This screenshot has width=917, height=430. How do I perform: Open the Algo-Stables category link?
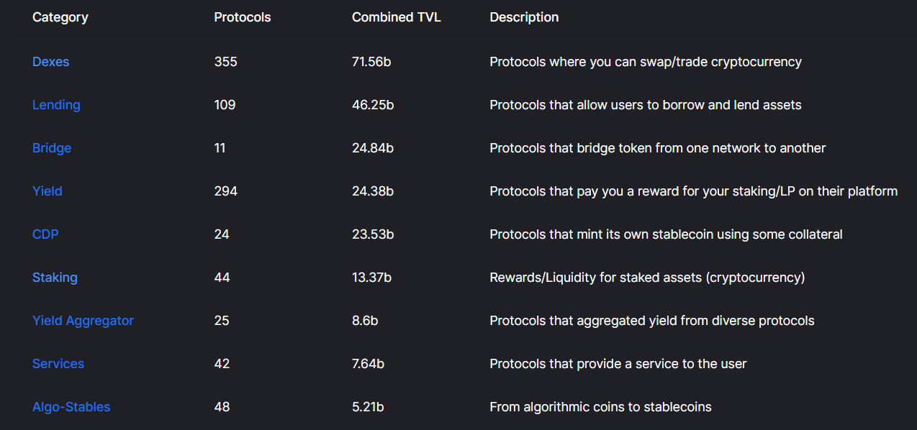71,407
